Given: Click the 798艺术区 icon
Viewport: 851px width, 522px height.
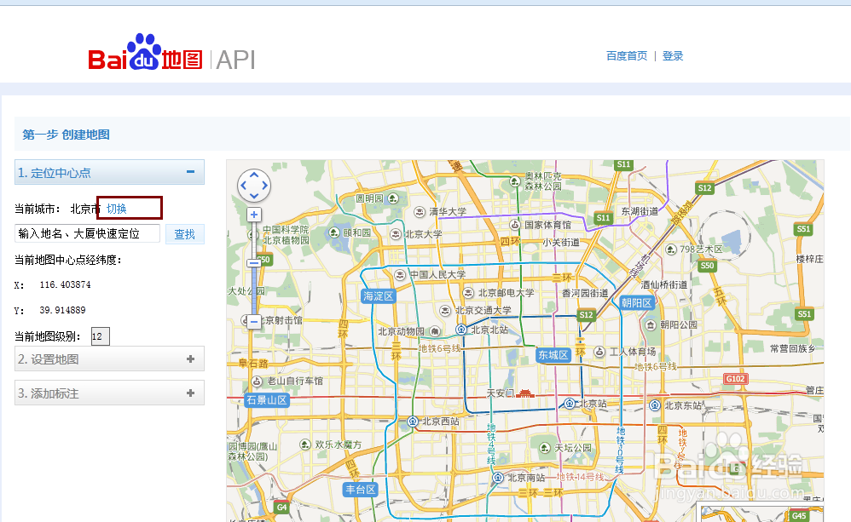Looking at the screenshot, I should coord(671,250).
